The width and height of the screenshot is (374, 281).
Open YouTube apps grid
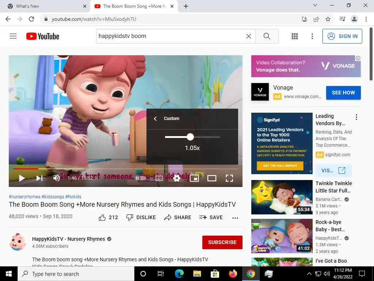click(x=295, y=36)
